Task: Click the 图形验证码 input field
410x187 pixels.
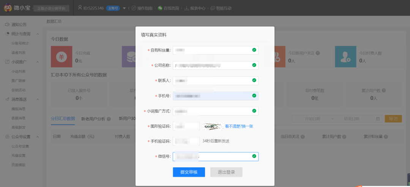Action: (186, 126)
